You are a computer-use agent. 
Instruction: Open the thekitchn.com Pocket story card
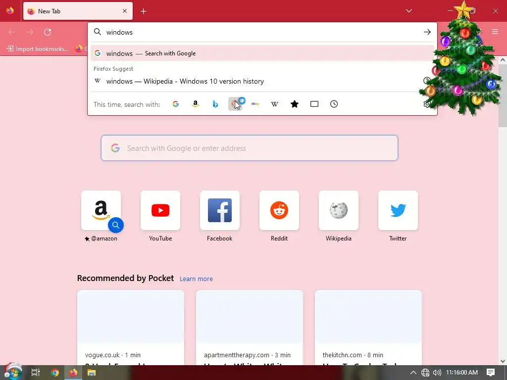(368, 328)
